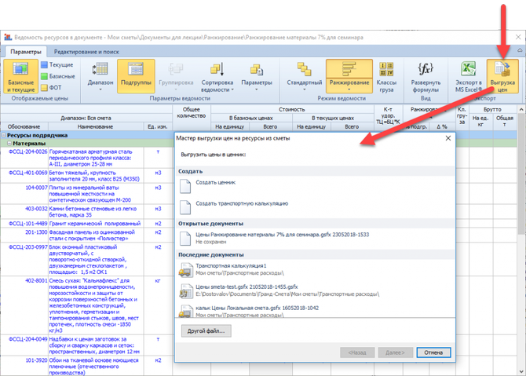Switch to Редактирование и поиск tab
The width and height of the screenshot is (526, 376).
pos(86,51)
